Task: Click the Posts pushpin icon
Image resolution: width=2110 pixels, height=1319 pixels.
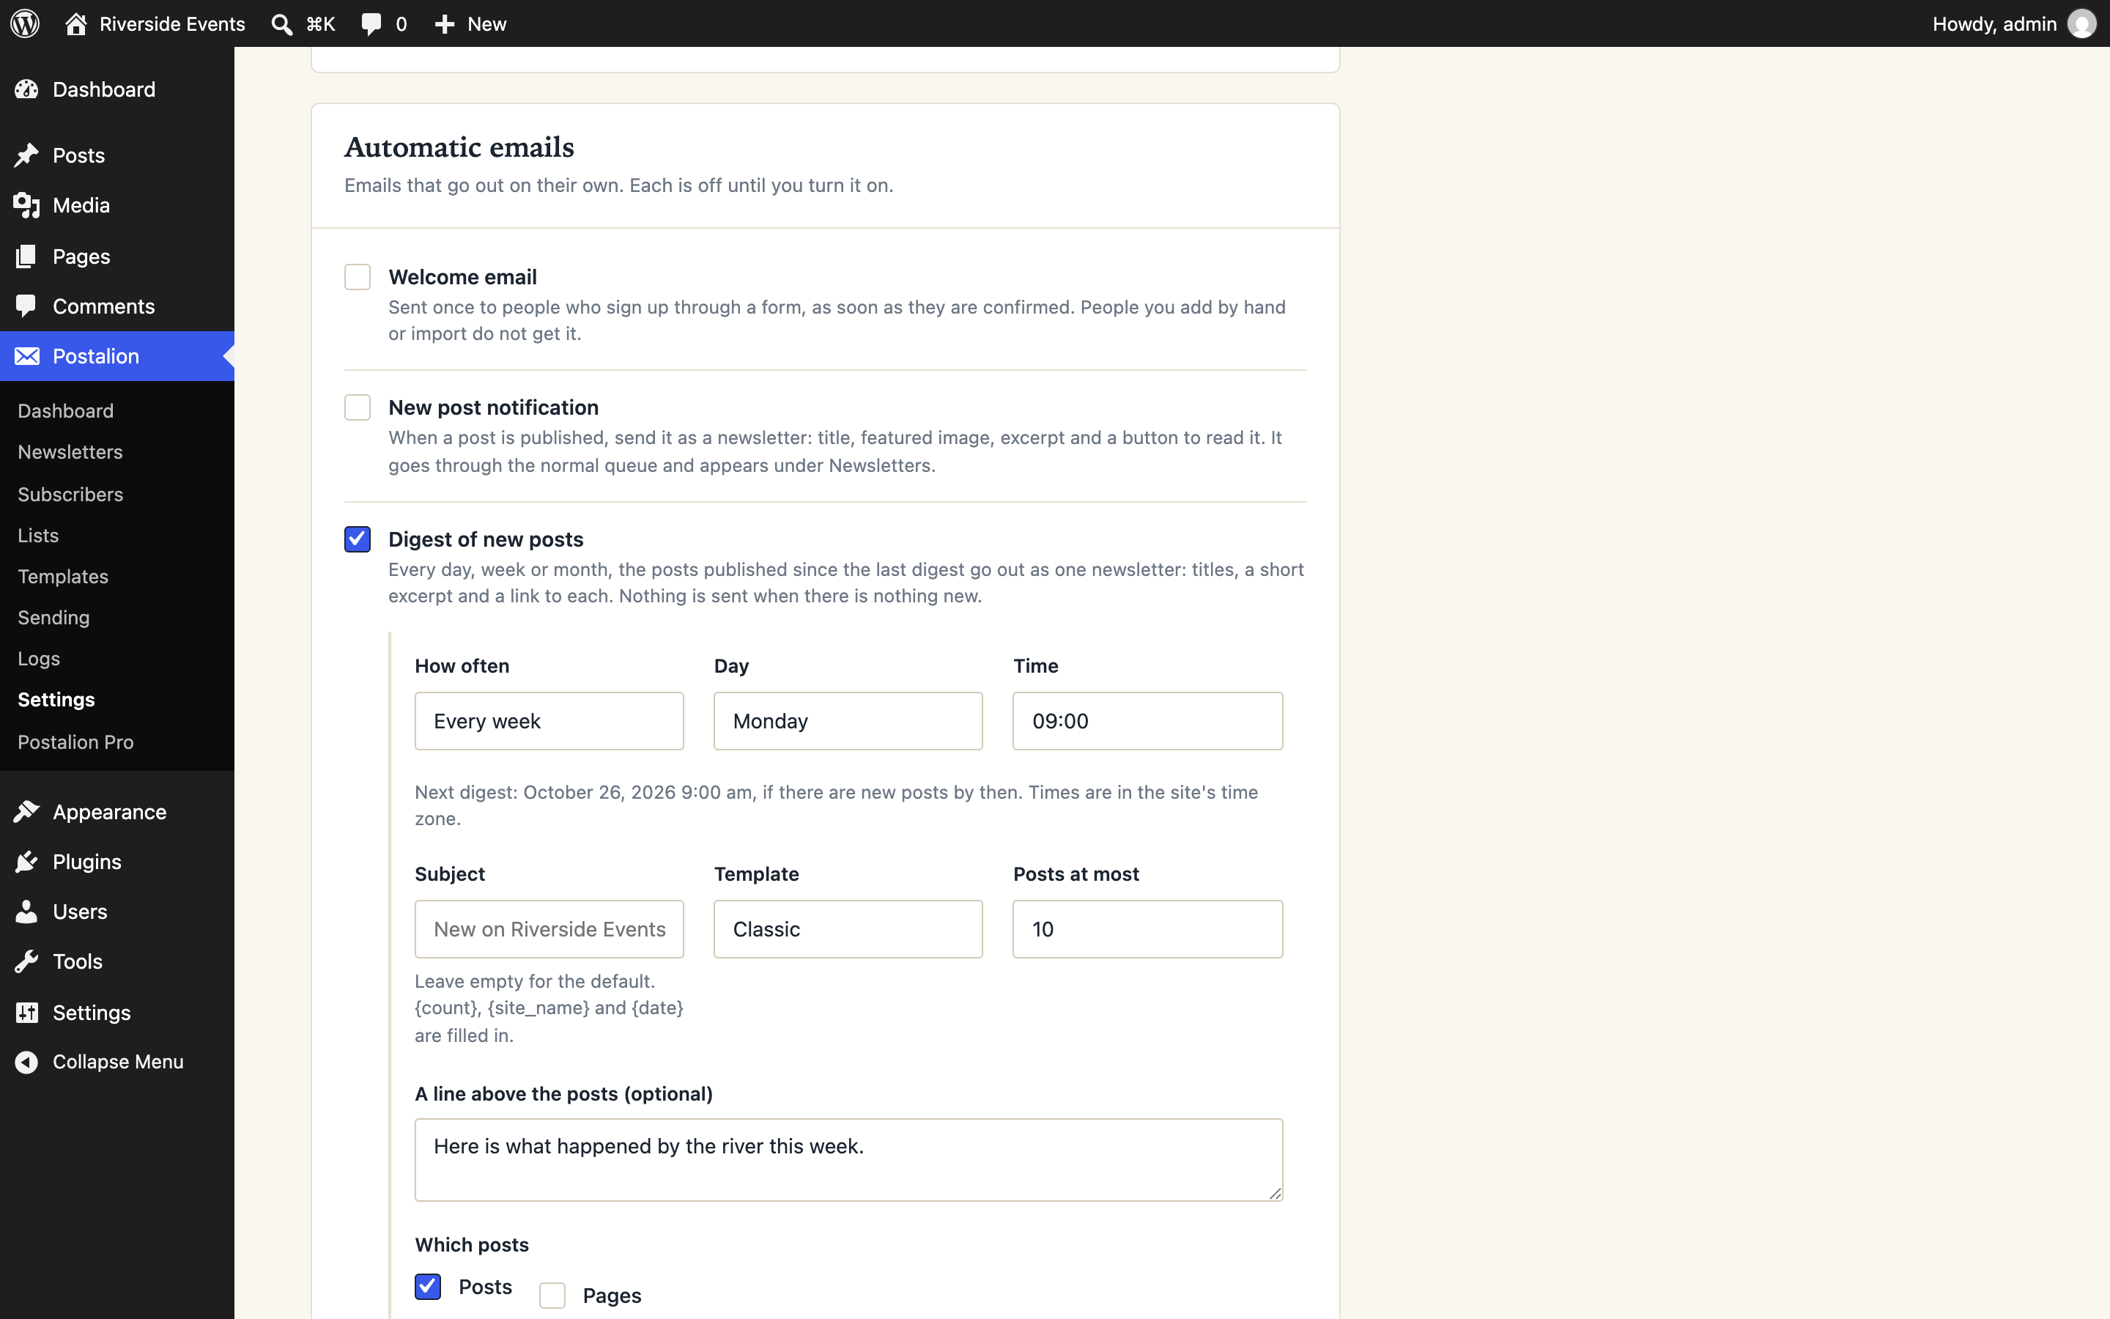Action: coord(27,155)
